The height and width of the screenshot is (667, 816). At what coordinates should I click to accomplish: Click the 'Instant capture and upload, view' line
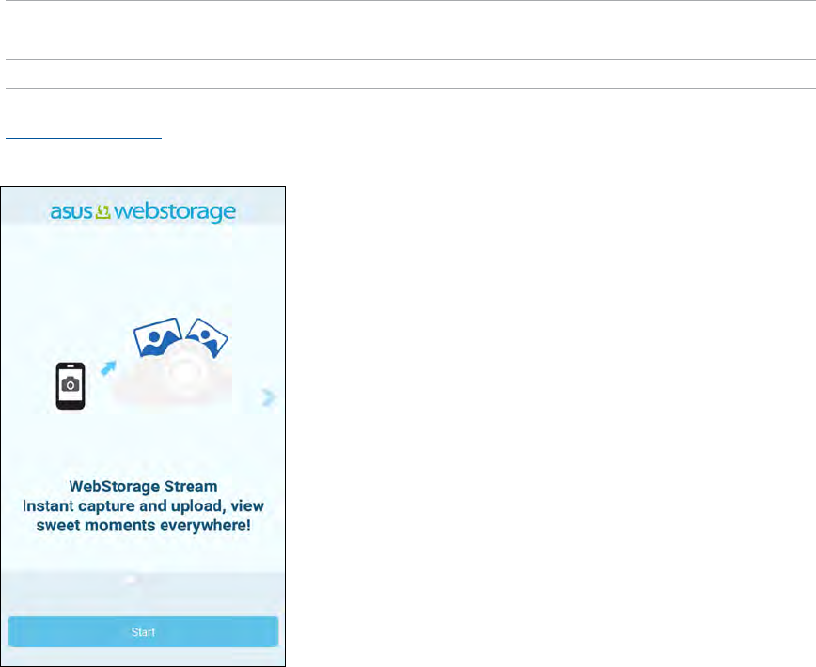[x=143, y=505]
